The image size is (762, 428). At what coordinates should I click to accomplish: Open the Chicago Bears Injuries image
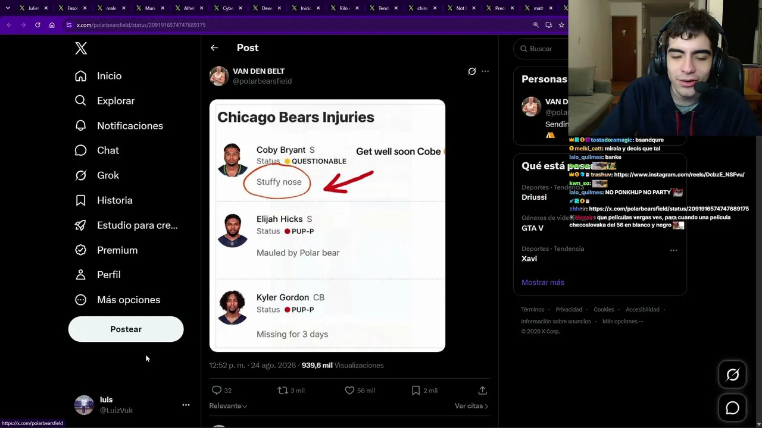coord(327,226)
